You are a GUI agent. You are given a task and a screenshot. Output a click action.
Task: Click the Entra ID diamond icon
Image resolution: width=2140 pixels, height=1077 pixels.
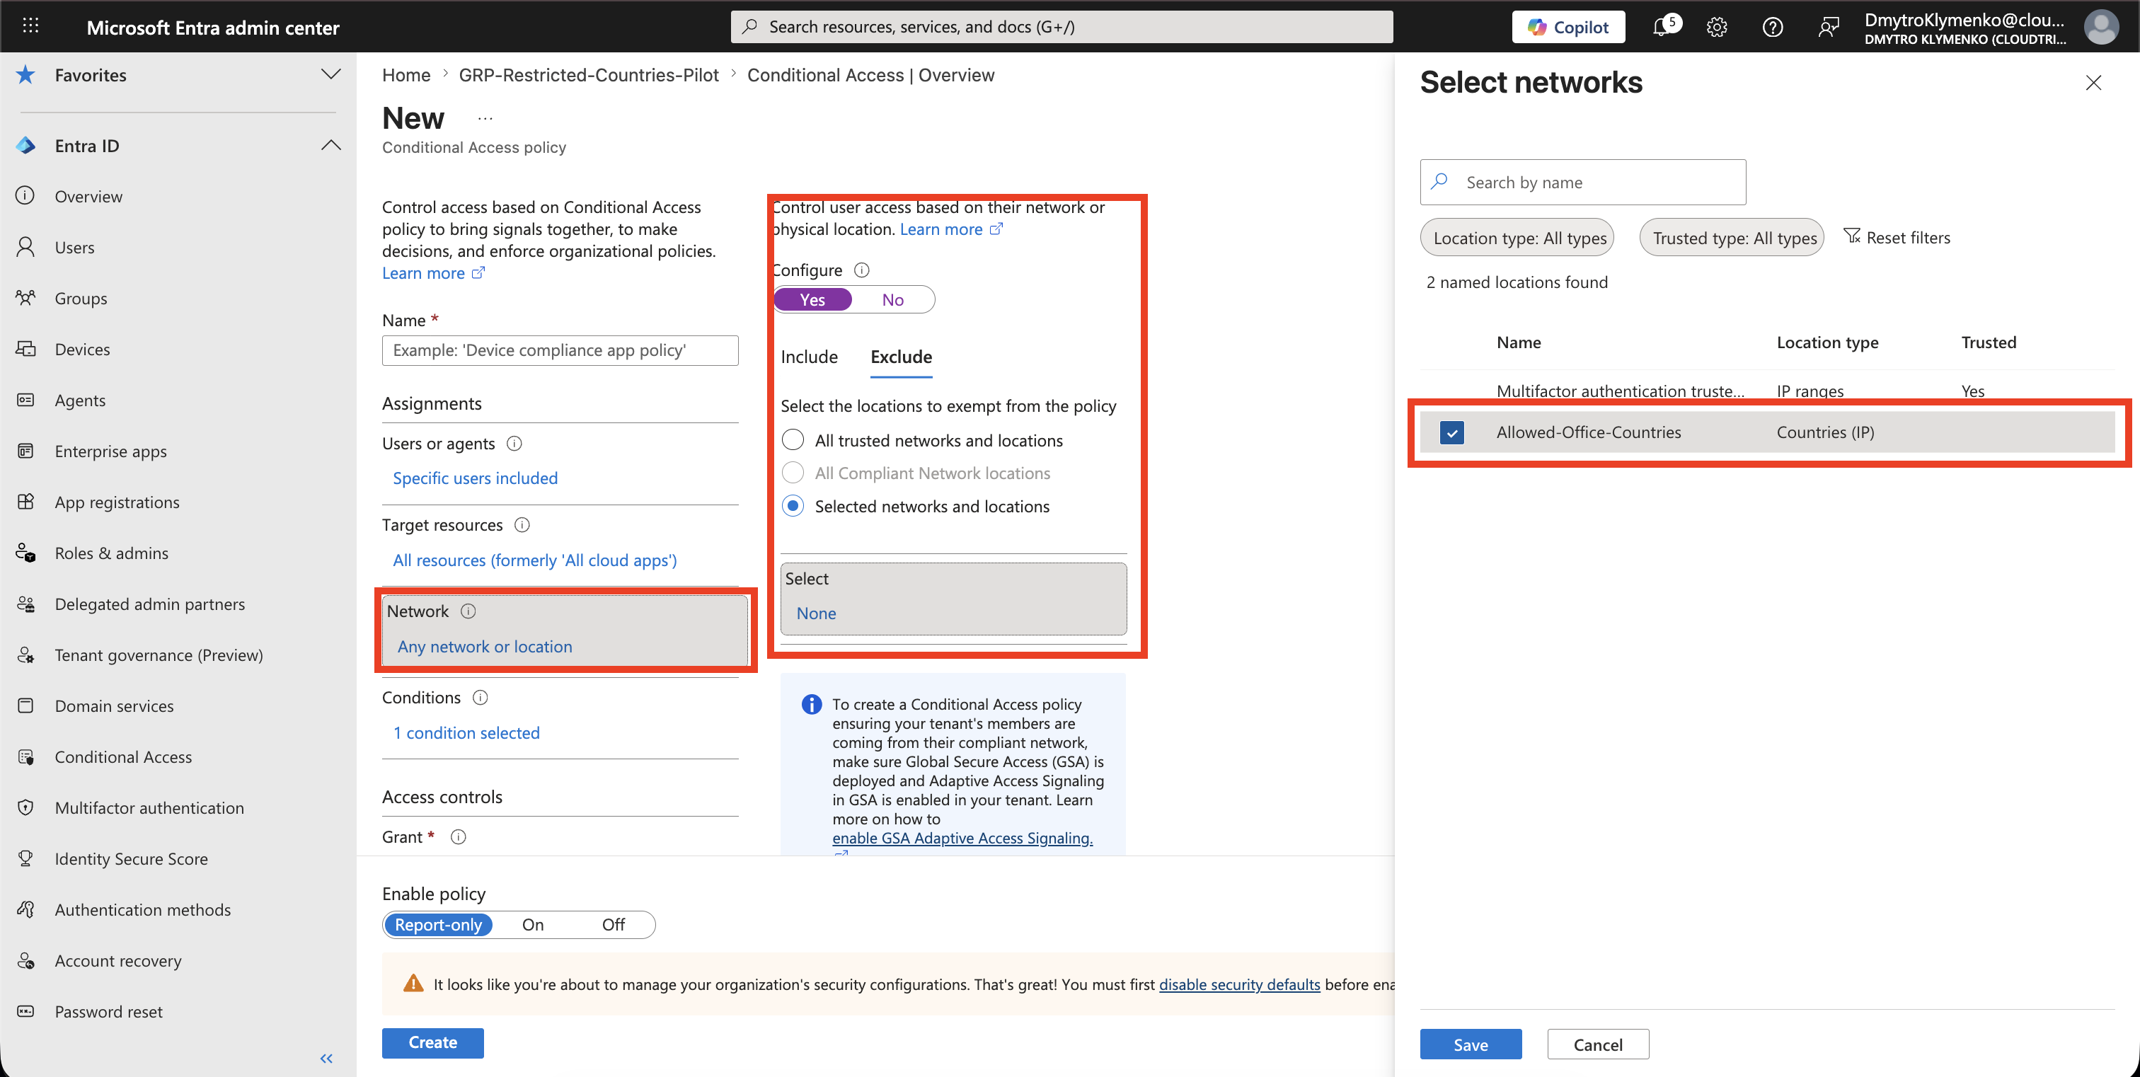pos(25,145)
